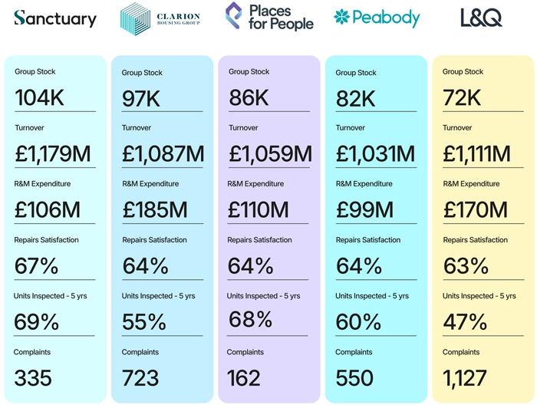Click the Sanctuary logo
Viewport: 537px width, 408px height.
(55, 19)
